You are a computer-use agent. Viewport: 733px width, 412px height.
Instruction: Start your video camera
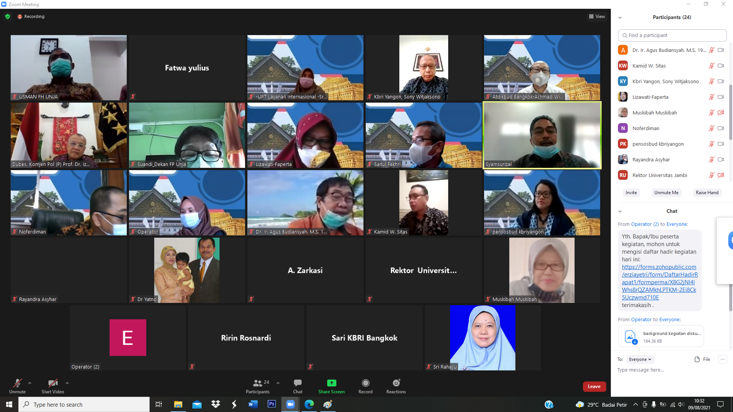click(x=53, y=383)
